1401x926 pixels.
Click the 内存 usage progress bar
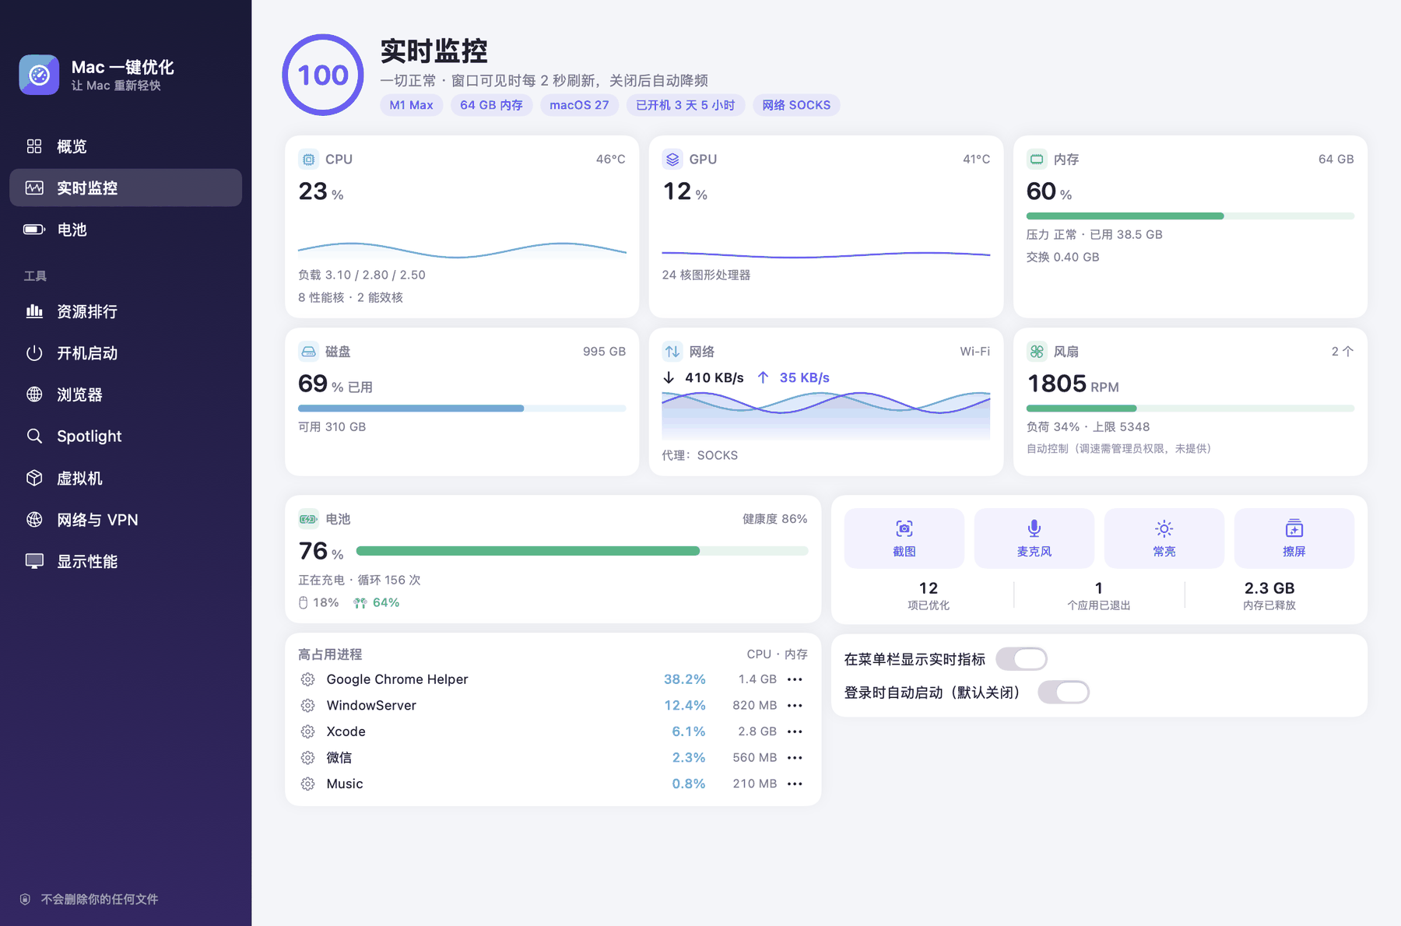tap(1190, 216)
